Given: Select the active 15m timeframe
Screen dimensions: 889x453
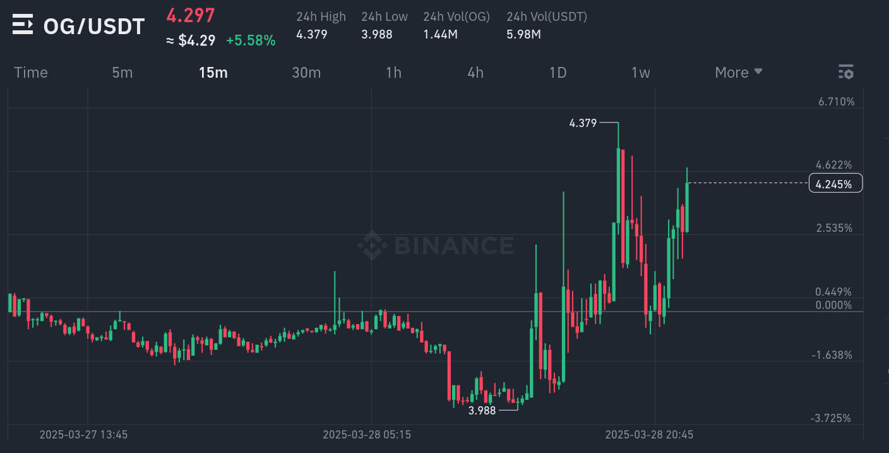Looking at the screenshot, I should [213, 72].
